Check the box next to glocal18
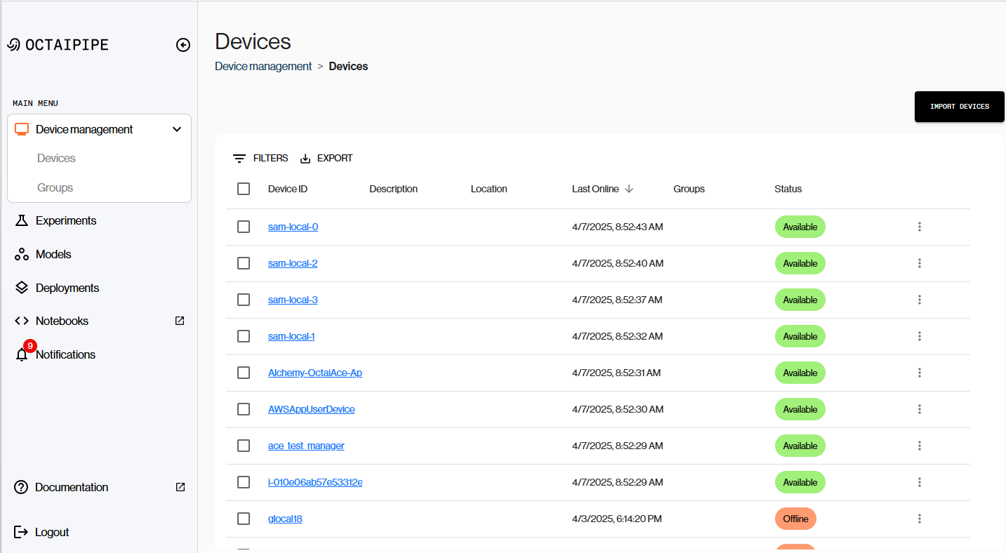This screenshot has height=553, width=1006. pos(244,519)
